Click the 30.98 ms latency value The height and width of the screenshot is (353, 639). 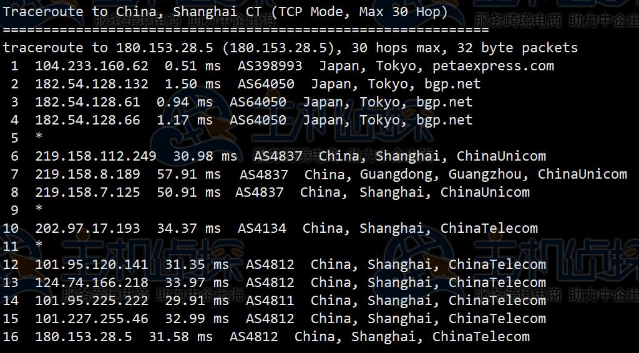(205, 156)
